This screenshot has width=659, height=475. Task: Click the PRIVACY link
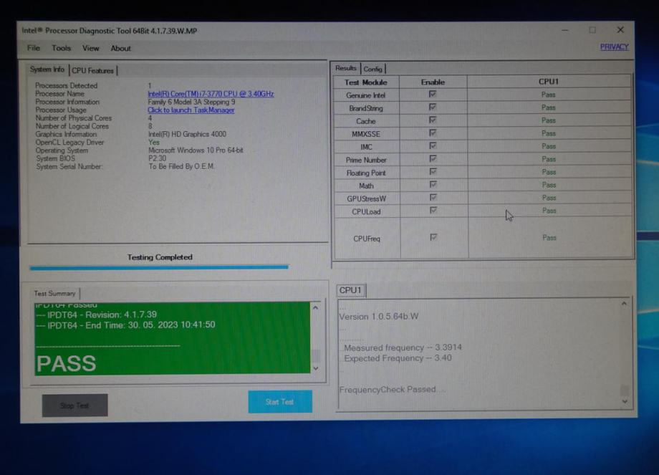click(x=614, y=47)
